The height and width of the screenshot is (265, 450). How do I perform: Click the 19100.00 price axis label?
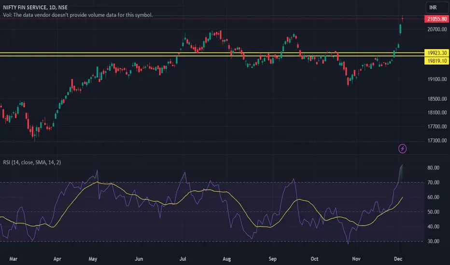(437, 79)
